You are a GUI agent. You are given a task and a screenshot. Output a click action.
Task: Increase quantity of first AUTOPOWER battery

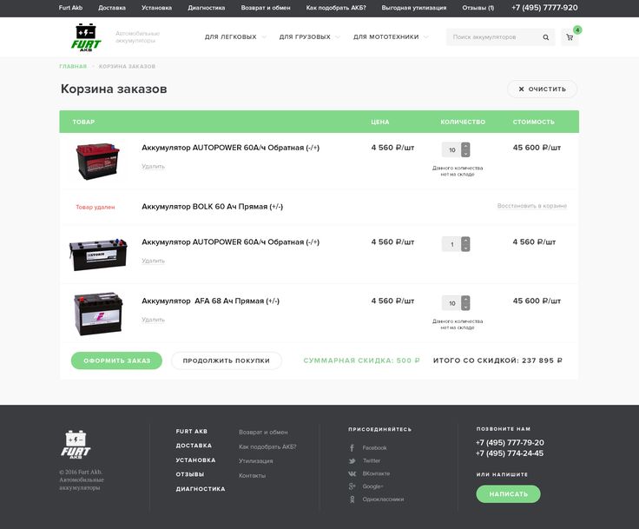466,146
